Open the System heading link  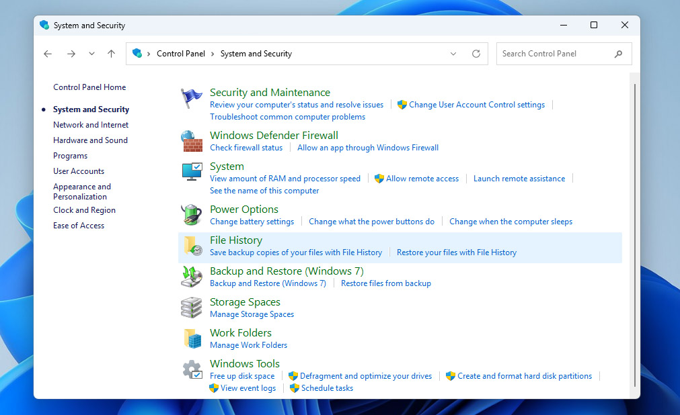[x=227, y=167]
